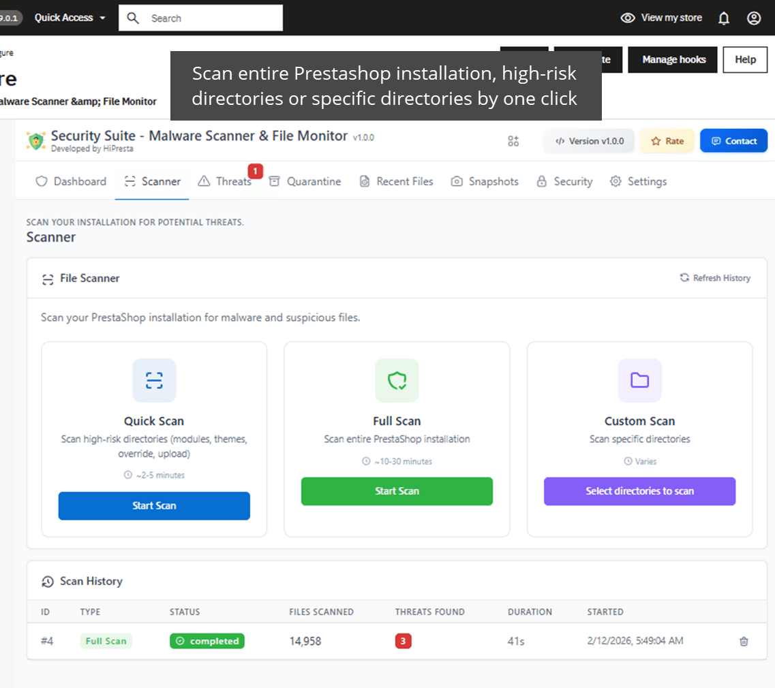Click the Developed by HiPresta text
The height and width of the screenshot is (688, 775).
[x=92, y=148]
